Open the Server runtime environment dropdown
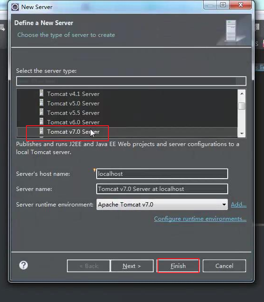 point(162,204)
